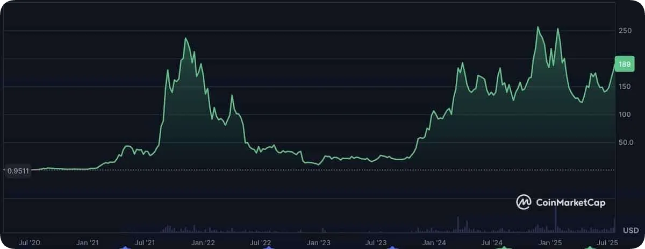Click the 0.9511 starting price label
This screenshot has height=249, width=645.
click(x=18, y=172)
